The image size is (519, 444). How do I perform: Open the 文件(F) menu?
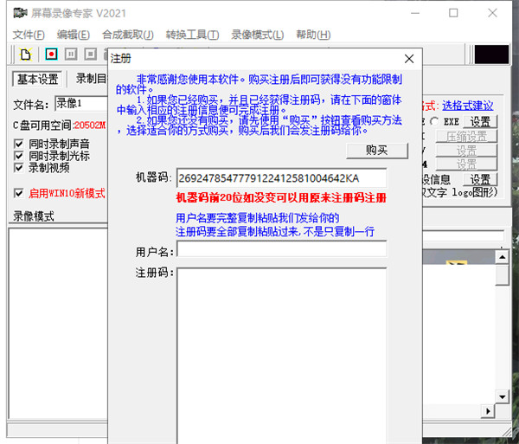tap(28, 35)
